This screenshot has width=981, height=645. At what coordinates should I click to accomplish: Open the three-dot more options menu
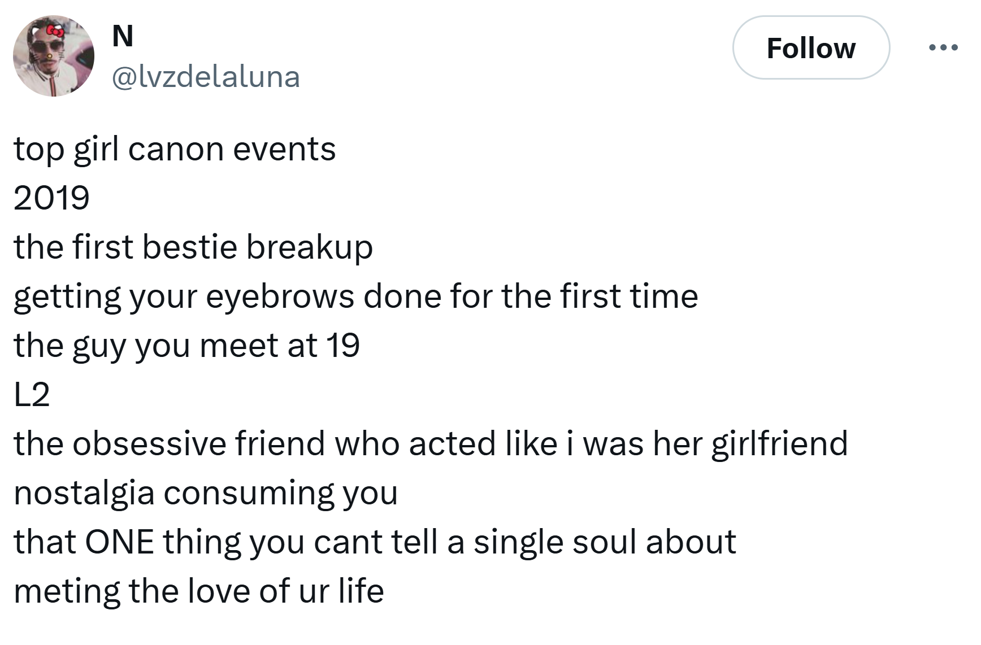click(x=943, y=47)
